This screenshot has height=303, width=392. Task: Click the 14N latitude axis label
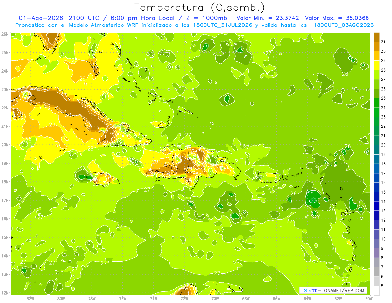point(5,256)
